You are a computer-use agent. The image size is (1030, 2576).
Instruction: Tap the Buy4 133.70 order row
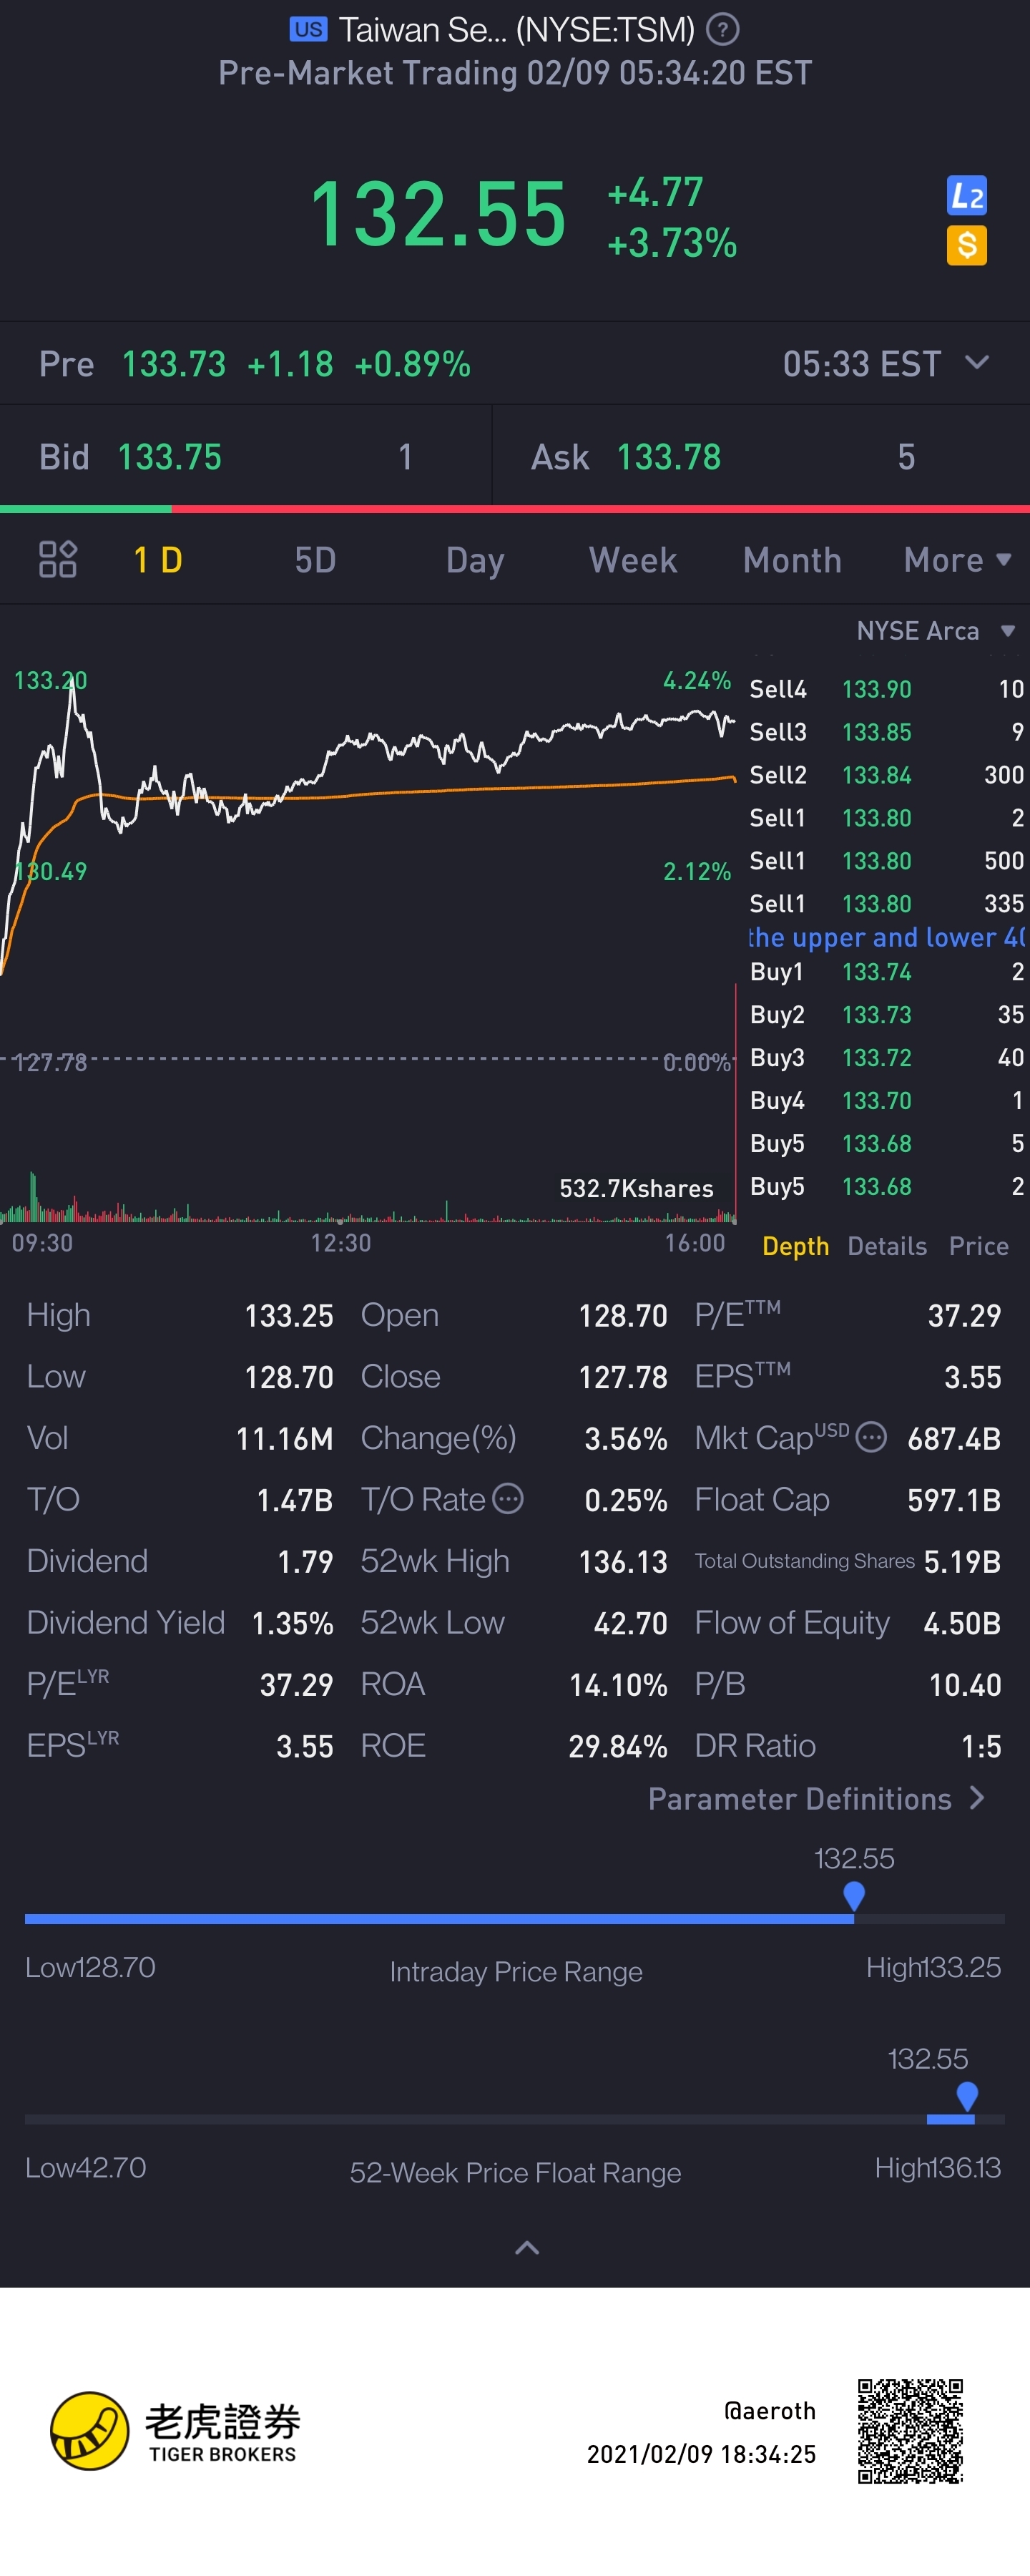tap(886, 1101)
